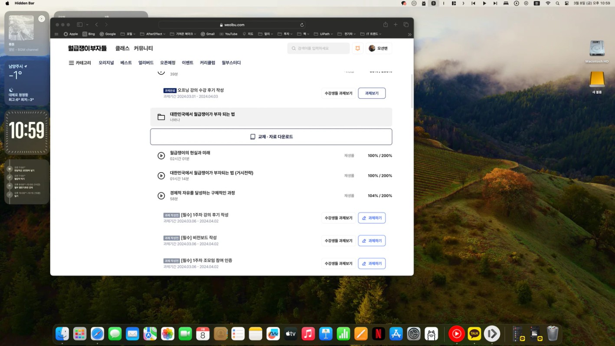
Task: Click the page vertical scrollbar
Action: [x=412, y=91]
